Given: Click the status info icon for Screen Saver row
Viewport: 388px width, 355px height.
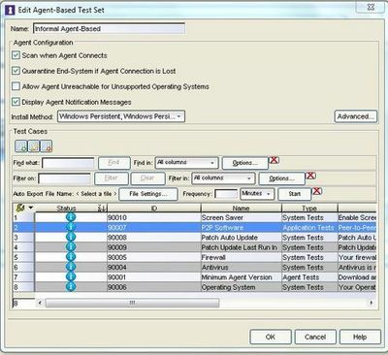Looking at the screenshot, I should point(71,217).
